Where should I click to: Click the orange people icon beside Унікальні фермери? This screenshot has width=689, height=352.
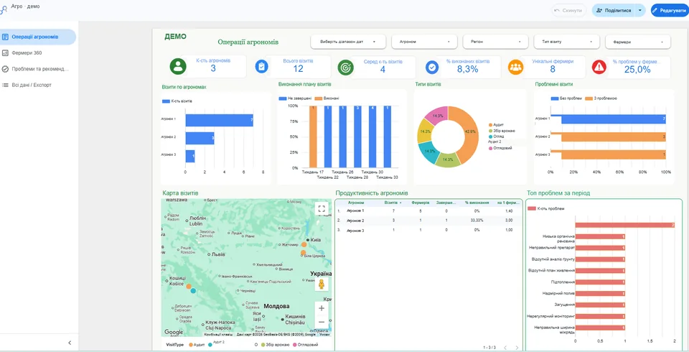516,67
